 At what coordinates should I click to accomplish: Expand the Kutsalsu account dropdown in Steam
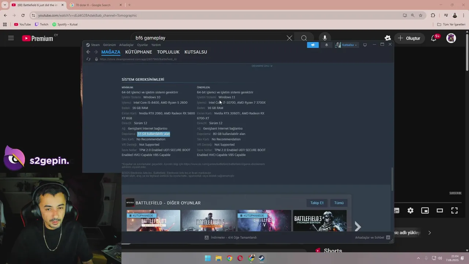point(346,45)
